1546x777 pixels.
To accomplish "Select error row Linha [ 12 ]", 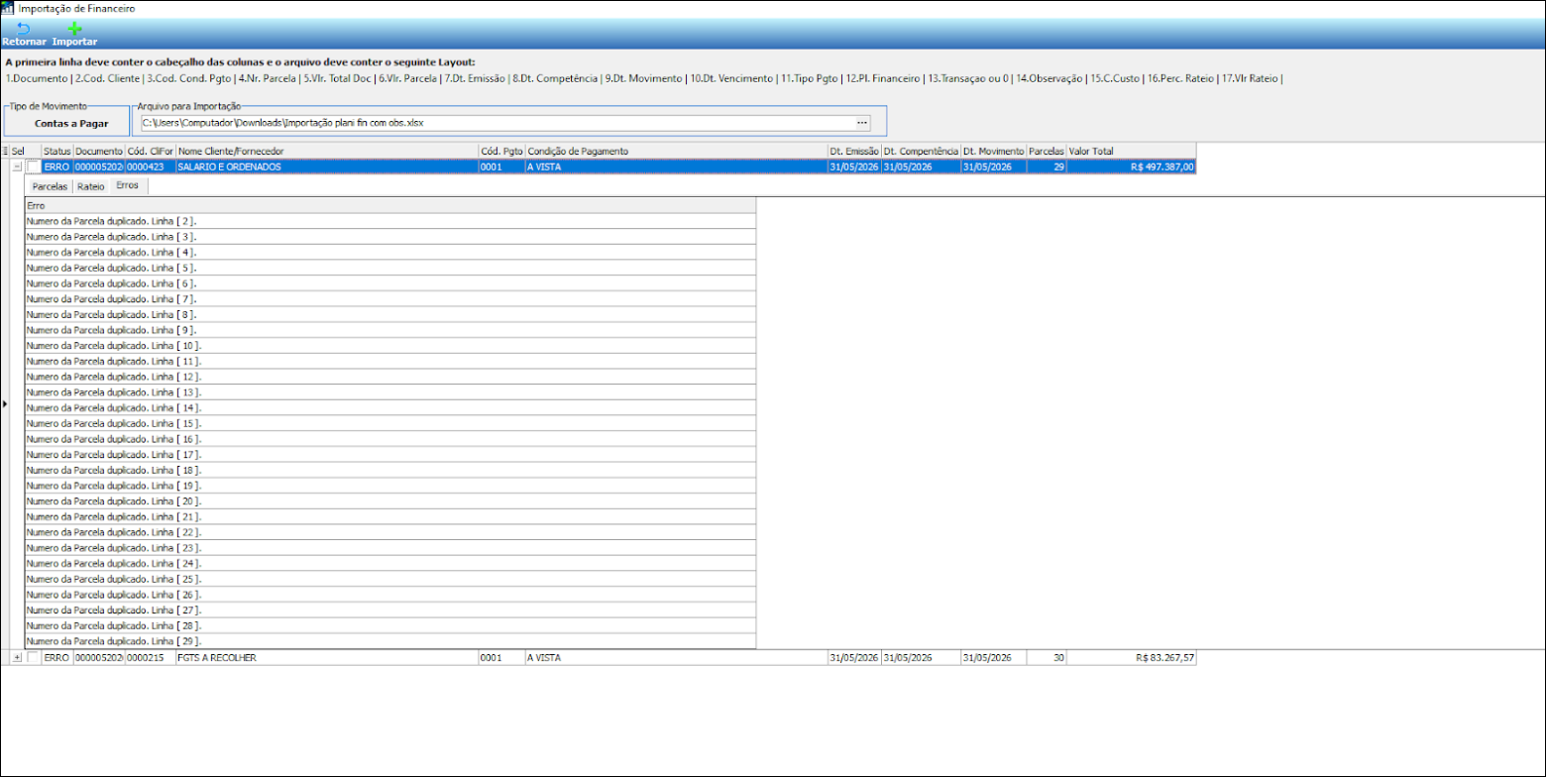I will pyautogui.click(x=390, y=377).
